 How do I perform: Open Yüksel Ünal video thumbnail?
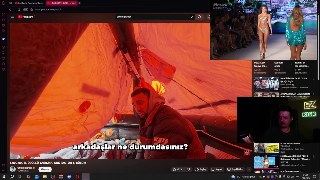tap(266, 148)
